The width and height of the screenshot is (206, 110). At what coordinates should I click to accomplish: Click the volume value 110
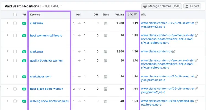coord(121,89)
